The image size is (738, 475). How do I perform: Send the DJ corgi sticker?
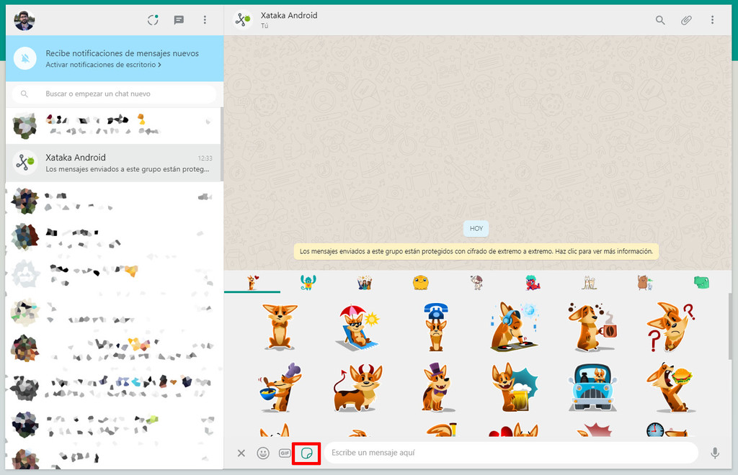[x=514, y=324]
